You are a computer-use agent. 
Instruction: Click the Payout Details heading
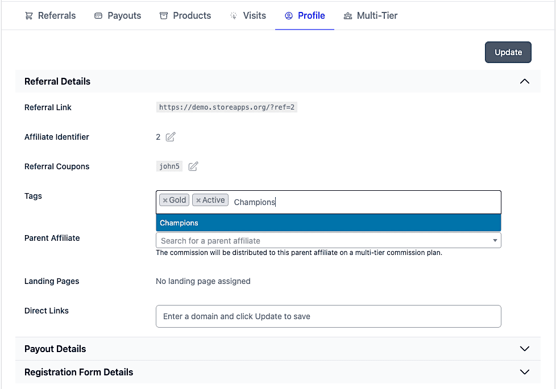[x=55, y=349]
